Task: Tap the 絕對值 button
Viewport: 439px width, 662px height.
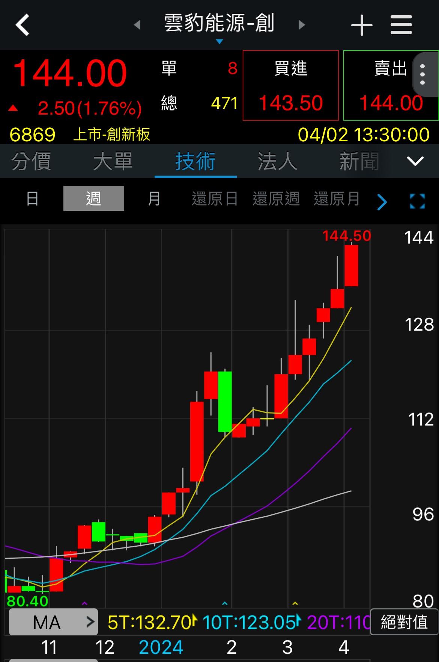Action: point(404,622)
